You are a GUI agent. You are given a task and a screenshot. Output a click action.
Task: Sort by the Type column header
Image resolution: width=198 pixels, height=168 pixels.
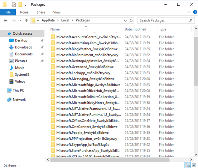163,29
